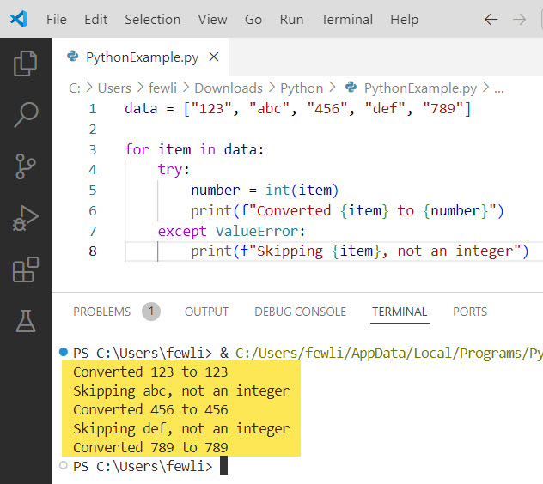Screen dimensions: 543x484
Task: Open the Run menu
Action: click(291, 20)
